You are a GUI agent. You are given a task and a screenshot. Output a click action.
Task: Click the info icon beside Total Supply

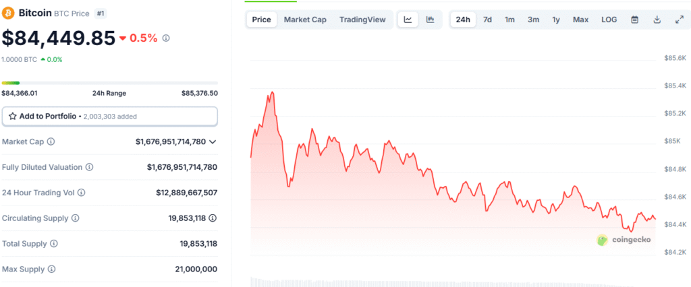click(x=54, y=243)
